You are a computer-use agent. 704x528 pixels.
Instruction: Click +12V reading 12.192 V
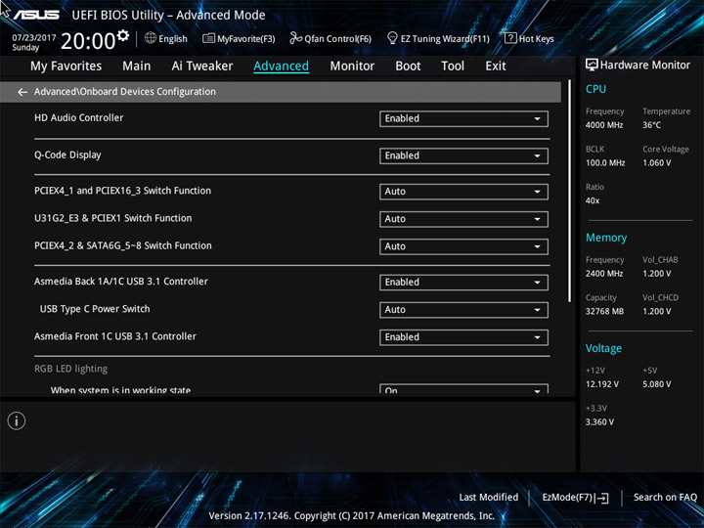[x=601, y=384]
